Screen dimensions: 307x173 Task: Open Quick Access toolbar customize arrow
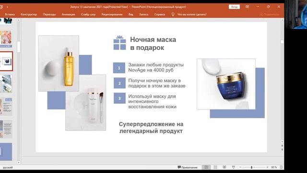8,7
